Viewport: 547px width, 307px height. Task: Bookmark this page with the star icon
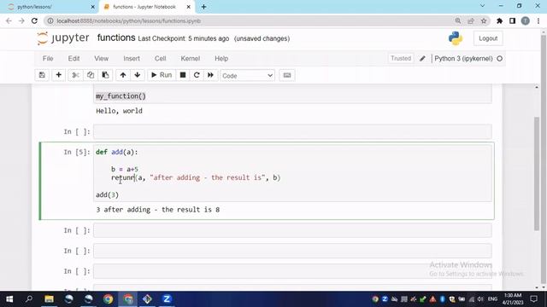pos(484,20)
